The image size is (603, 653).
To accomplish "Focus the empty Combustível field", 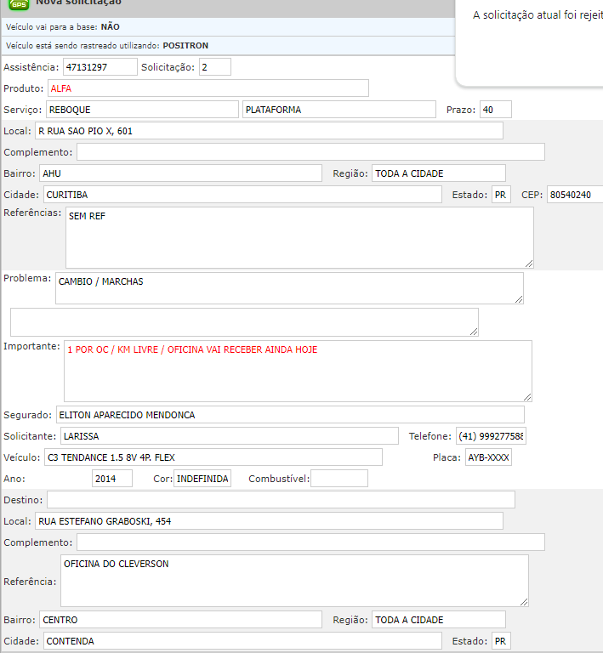I will tap(338, 479).
